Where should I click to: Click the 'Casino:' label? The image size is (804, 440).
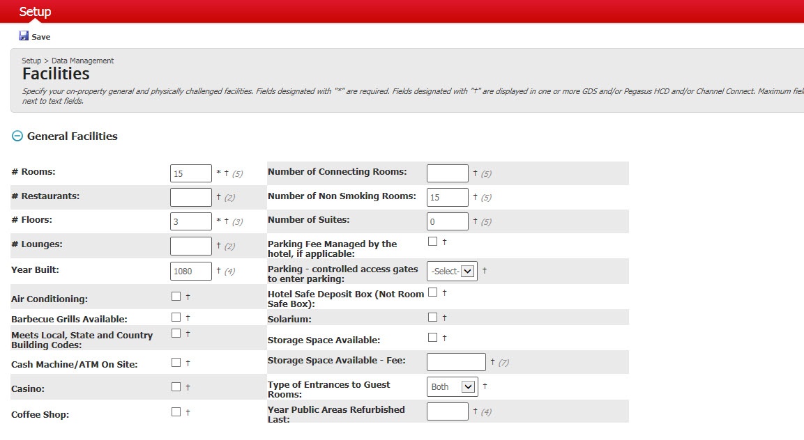[28, 388]
